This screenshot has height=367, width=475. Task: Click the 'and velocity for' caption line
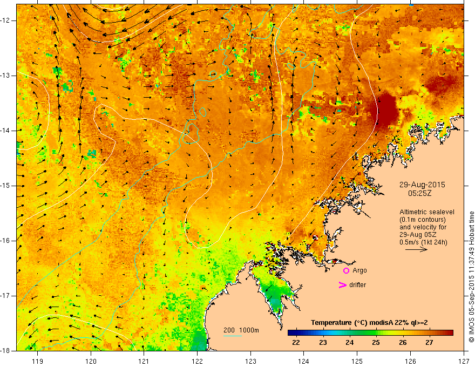(x=423, y=227)
